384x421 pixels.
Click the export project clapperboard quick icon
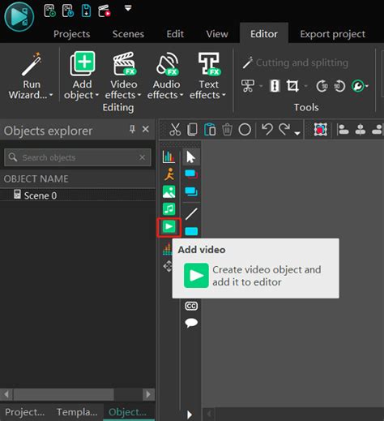105,11
